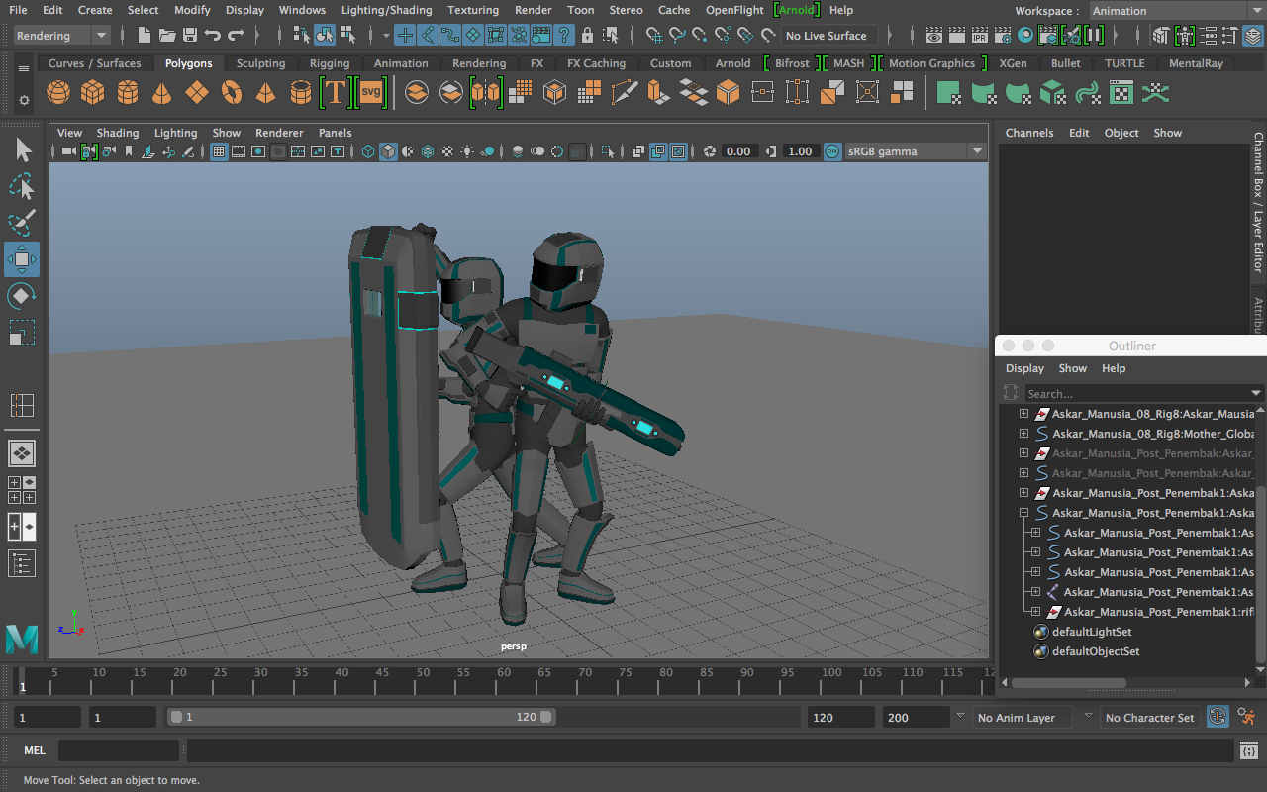The width and height of the screenshot is (1267, 792).
Task: Click the polygon Type tool icon
Action: click(x=336, y=93)
